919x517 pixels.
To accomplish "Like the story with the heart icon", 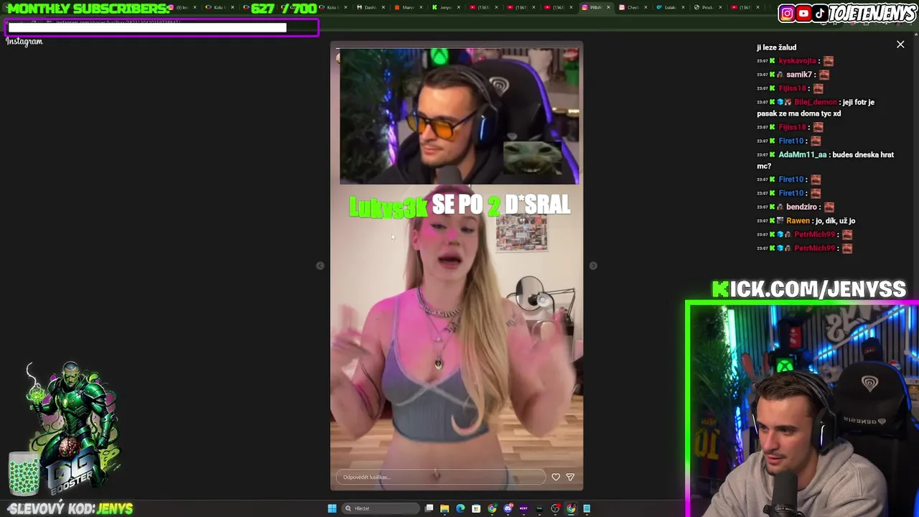I will 556,477.
